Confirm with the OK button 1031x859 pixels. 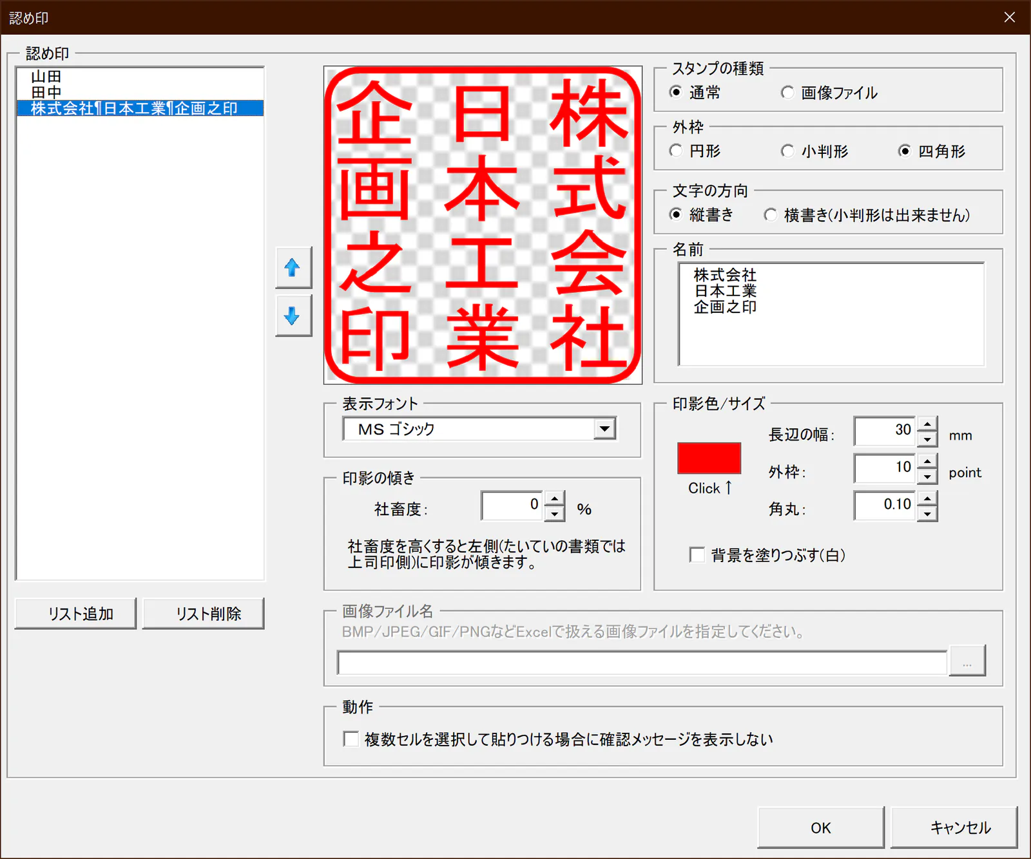point(820,827)
